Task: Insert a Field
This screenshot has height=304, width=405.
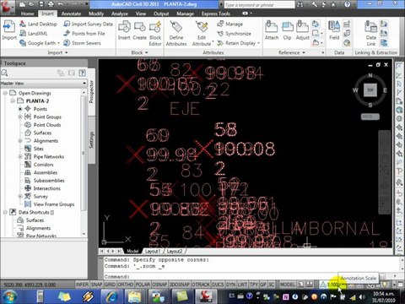Action: click(334, 30)
